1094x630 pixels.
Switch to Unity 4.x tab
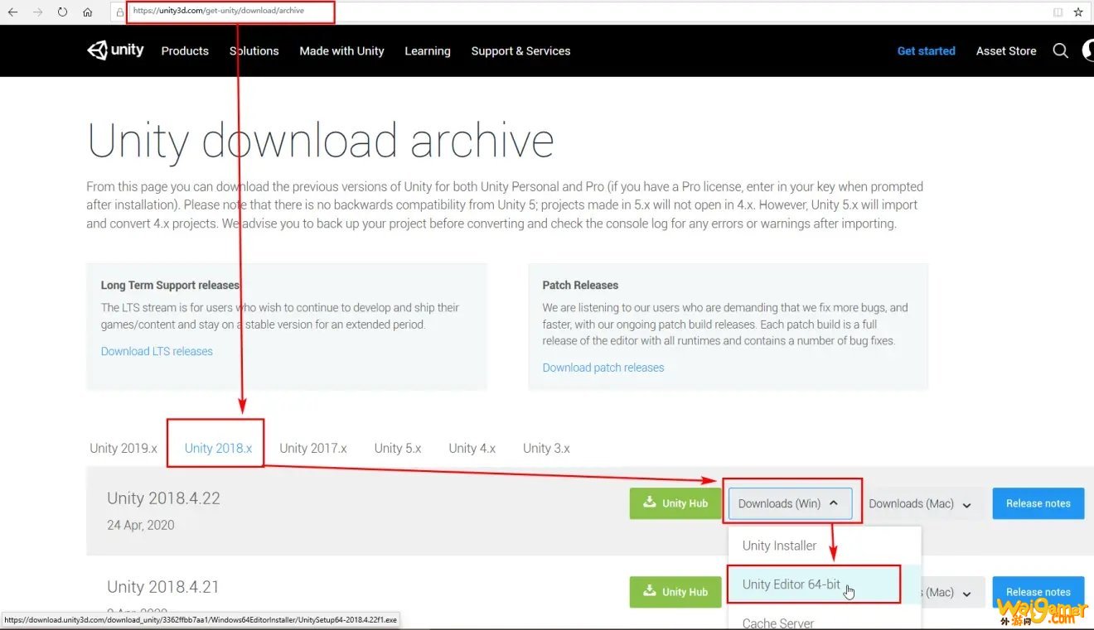pos(472,448)
